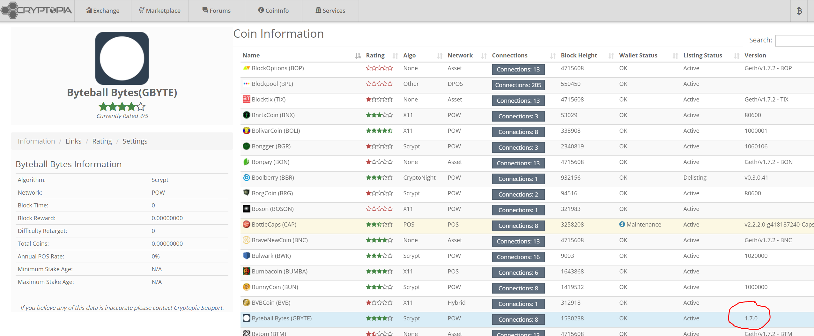Sort table by Wallet Status column

(x=649, y=55)
